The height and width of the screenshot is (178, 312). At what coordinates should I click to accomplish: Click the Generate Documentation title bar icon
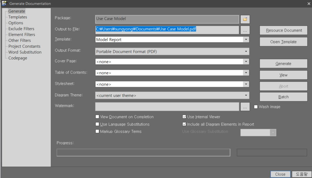(x=4, y=3)
